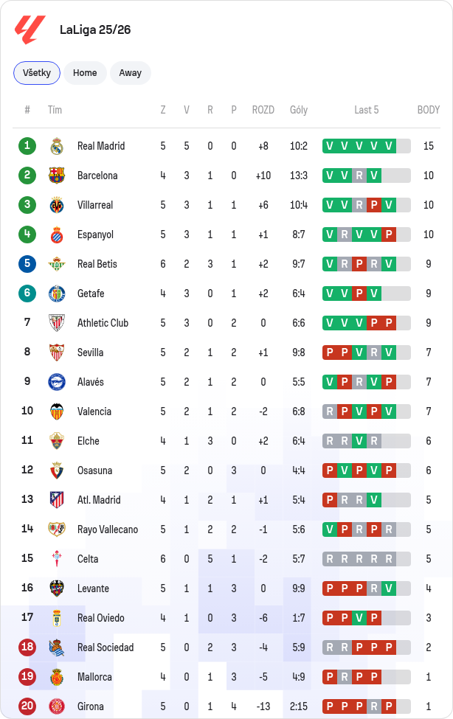Image resolution: width=453 pixels, height=719 pixels.
Task: Open the Espanyol crest icon
Action: point(57,235)
